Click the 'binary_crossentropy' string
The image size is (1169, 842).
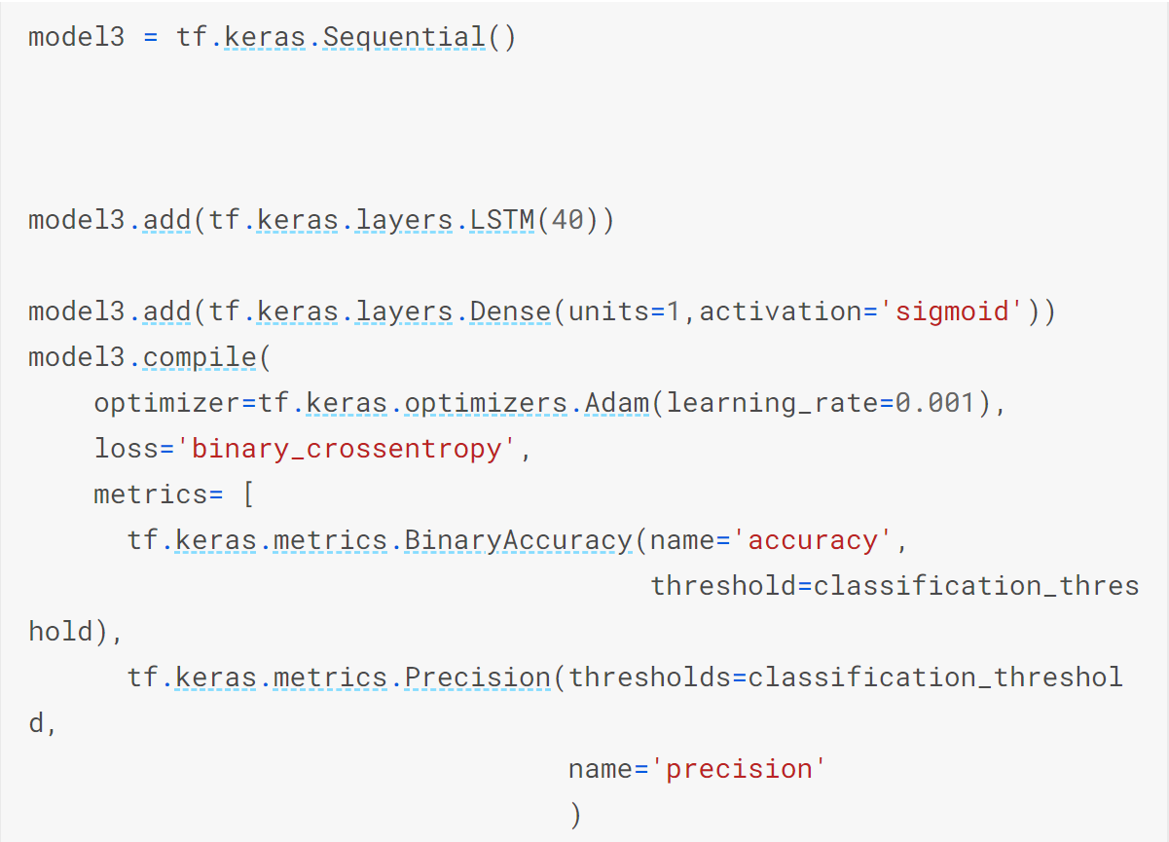point(347,449)
